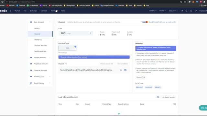207x116 pixels.
Task: Open the OneDrive bookmark
Action: pyautogui.click(x=120, y=5)
